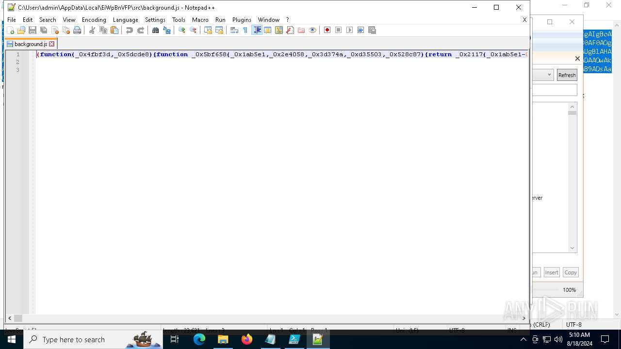Play back the recorded macro icon
Image resolution: width=621 pixels, height=349 pixels.
coord(350,30)
